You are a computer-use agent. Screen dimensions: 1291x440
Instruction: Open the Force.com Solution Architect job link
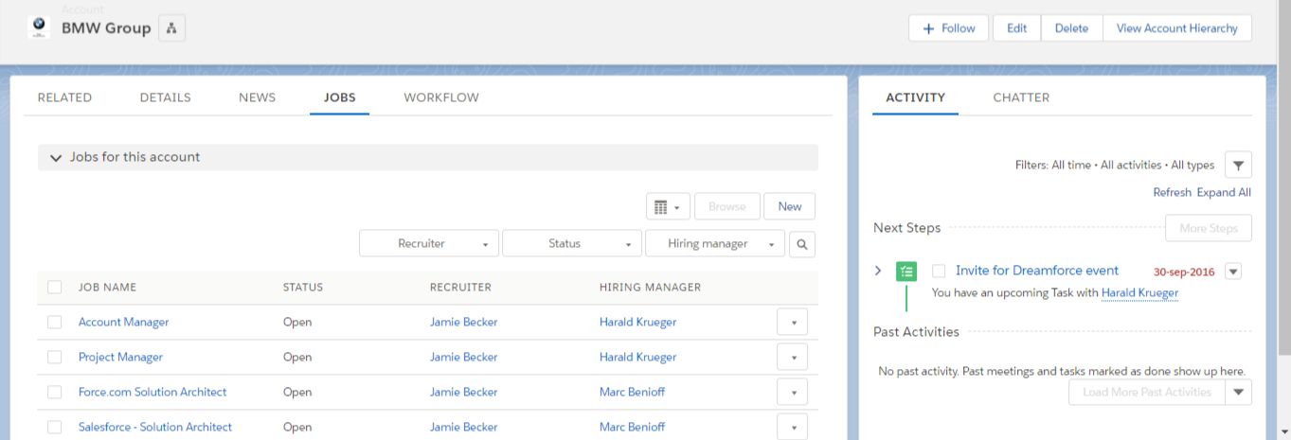click(152, 392)
